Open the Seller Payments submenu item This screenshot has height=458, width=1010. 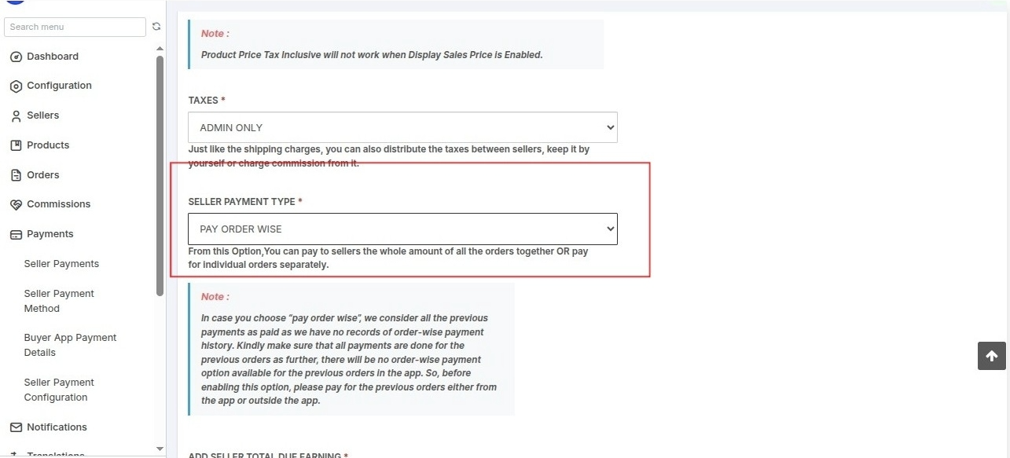coord(61,264)
